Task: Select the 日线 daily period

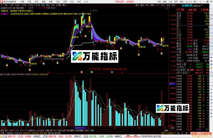Action: (43, 5)
